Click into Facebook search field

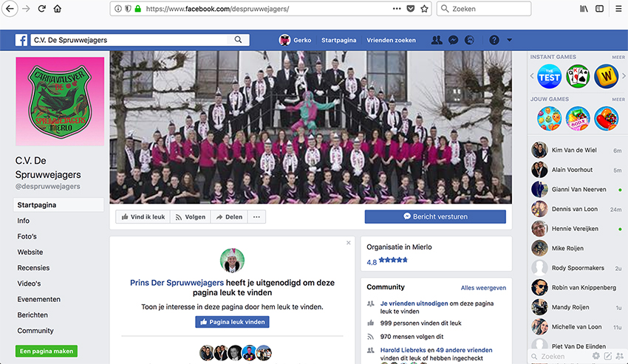[130, 40]
